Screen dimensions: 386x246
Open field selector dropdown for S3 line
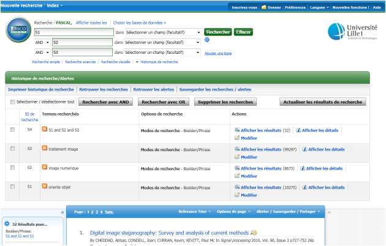click(162, 53)
